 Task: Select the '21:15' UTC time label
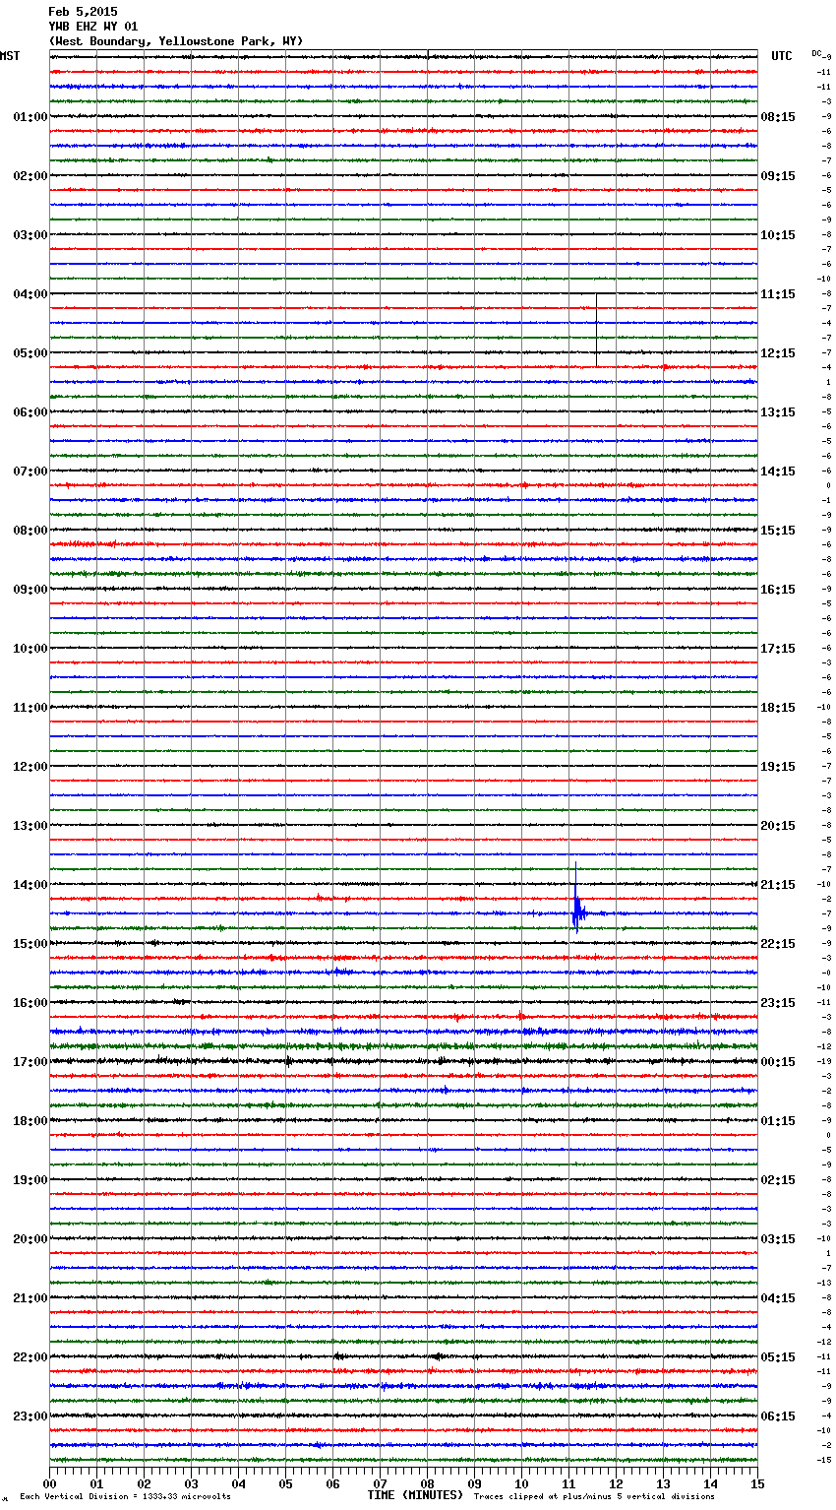tap(778, 885)
